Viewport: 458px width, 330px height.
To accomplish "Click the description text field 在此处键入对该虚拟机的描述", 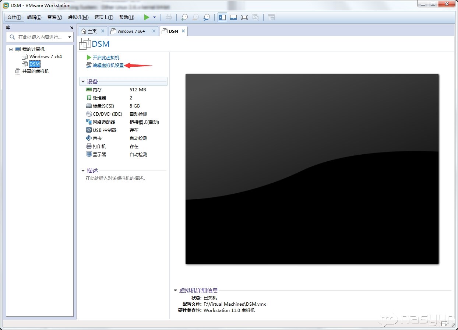I will pos(116,178).
